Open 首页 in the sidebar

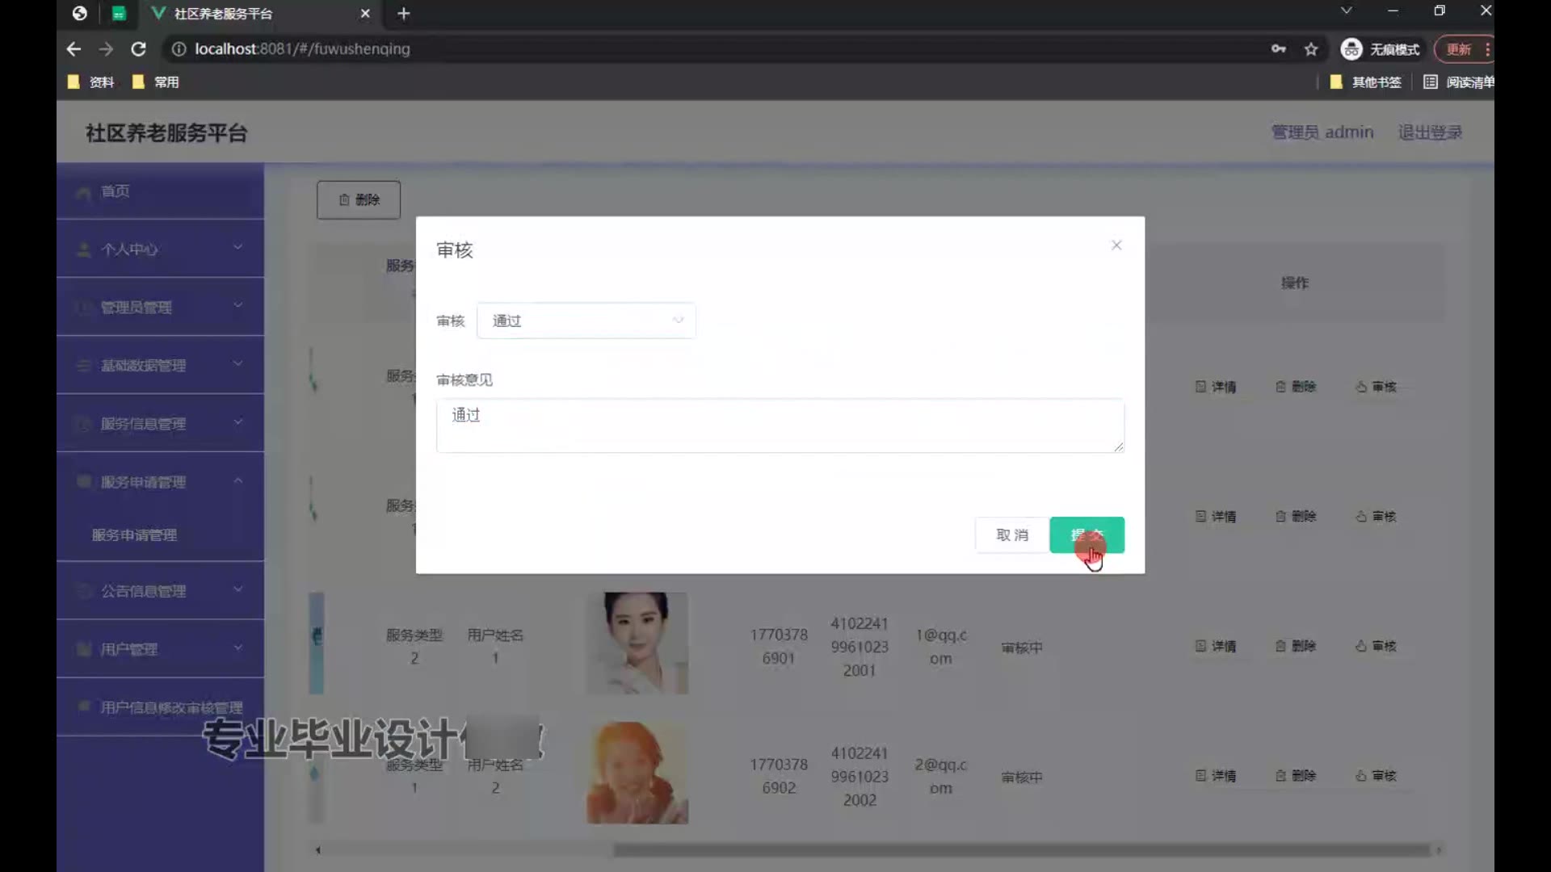160,191
